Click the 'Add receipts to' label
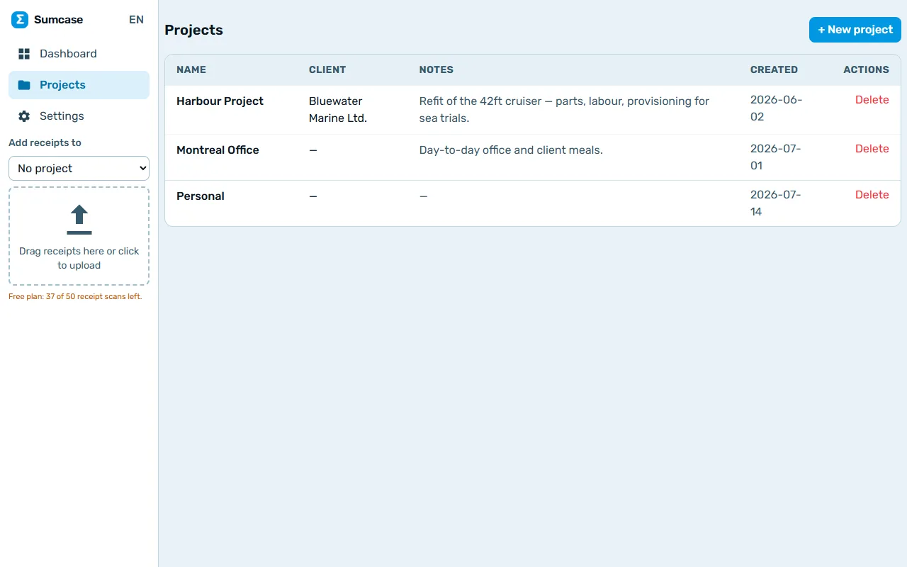The image size is (907, 567). [x=45, y=142]
